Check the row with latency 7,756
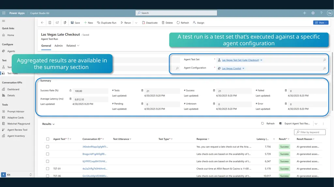Image resolution: width=334 pixels, height=187 pixels. 48,147
